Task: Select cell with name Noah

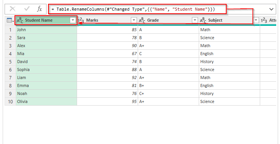Action: [46, 93]
